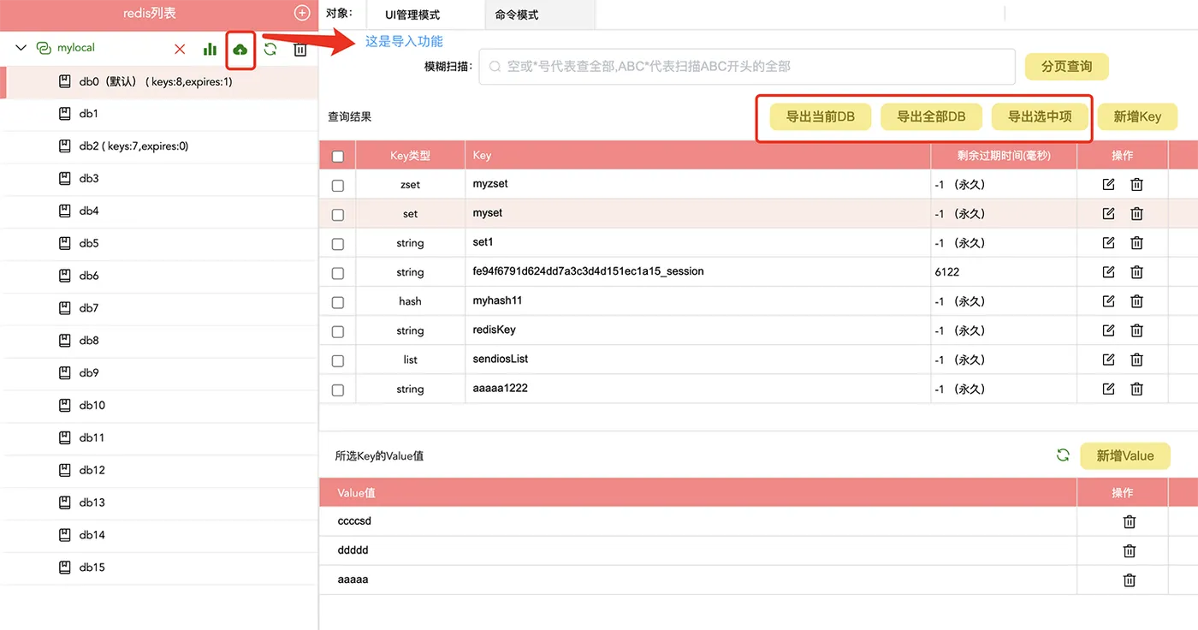Delete the redisKey key
This screenshot has width=1198, height=630.
click(x=1136, y=330)
